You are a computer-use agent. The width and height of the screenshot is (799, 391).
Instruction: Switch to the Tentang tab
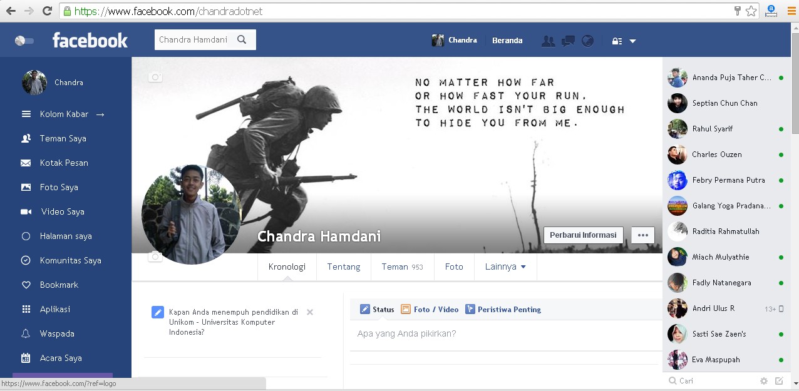click(344, 267)
